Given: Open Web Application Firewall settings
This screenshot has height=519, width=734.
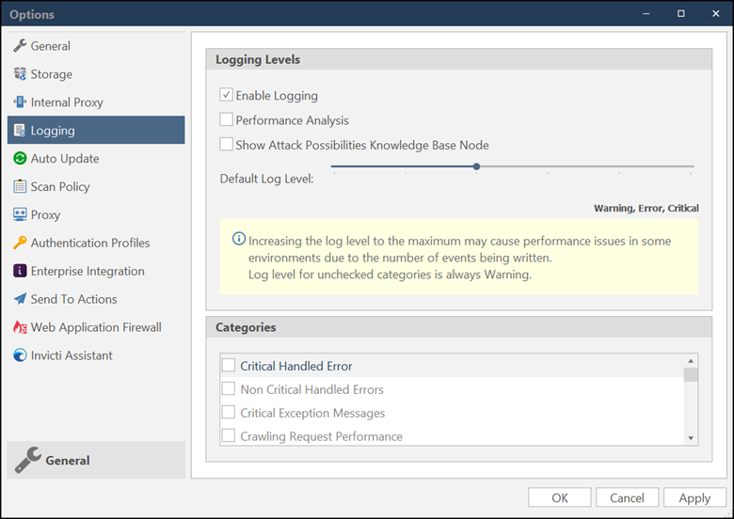Looking at the screenshot, I should click(96, 327).
